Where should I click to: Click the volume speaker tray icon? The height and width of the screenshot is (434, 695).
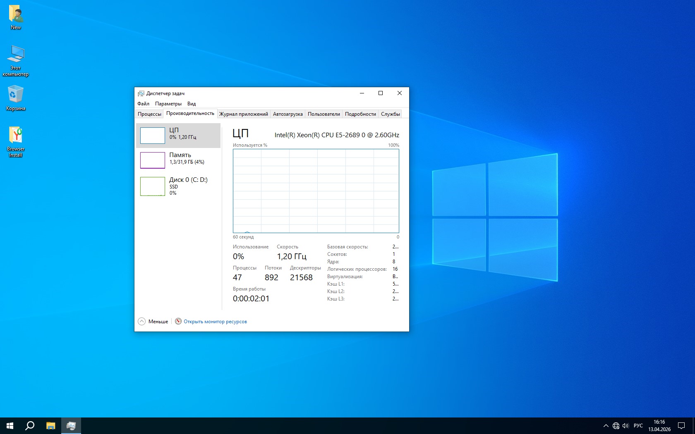(x=625, y=426)
